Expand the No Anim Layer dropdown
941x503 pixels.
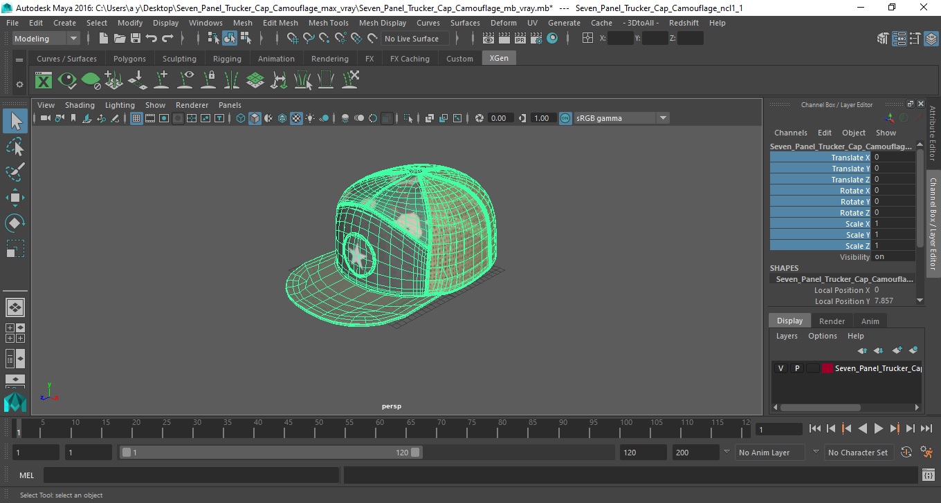click(765, 453)
